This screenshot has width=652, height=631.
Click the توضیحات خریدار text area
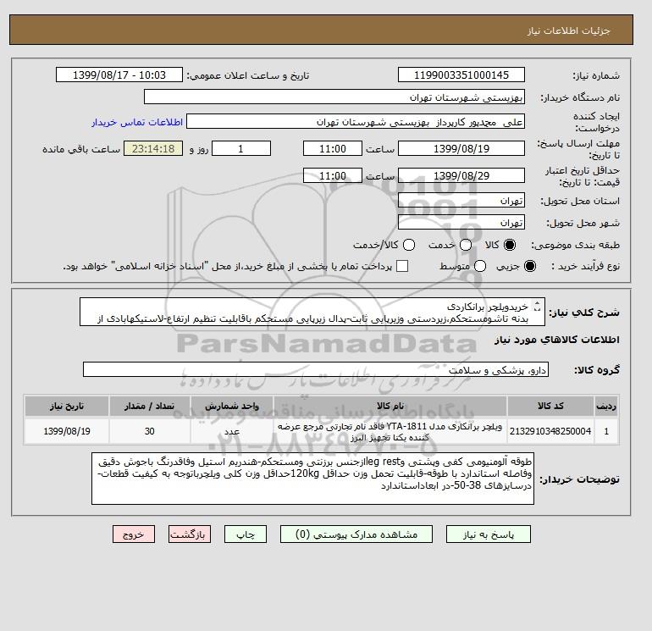point(312,479)
